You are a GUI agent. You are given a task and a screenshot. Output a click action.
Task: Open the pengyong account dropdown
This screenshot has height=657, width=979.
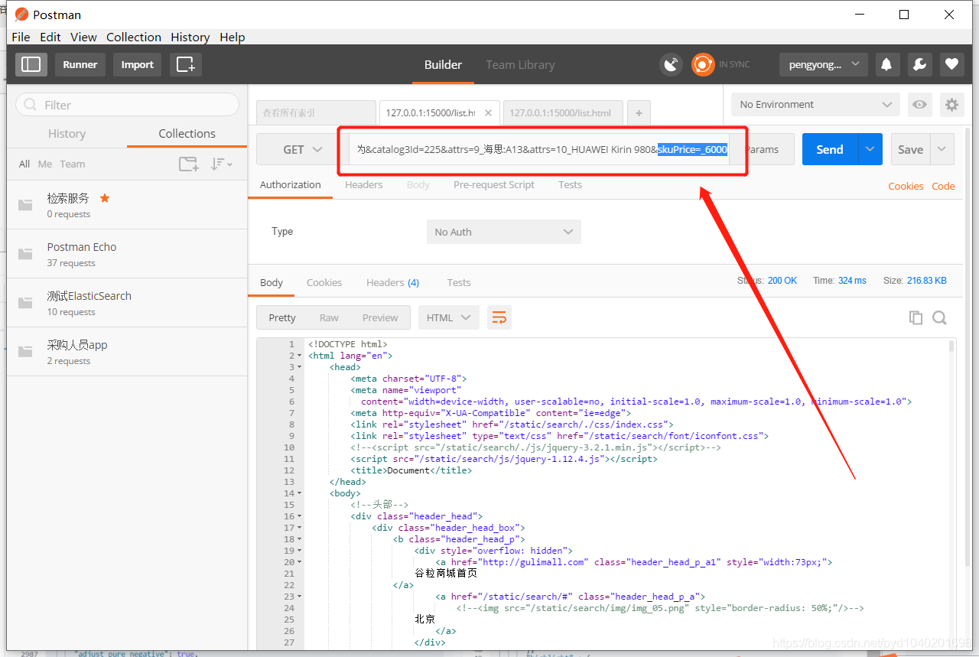(x=824, y=65)
